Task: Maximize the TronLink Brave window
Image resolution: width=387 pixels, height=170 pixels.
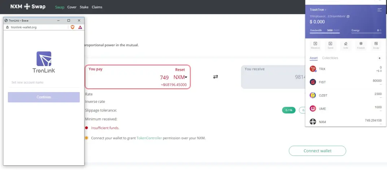Action: tap(69, 21)
